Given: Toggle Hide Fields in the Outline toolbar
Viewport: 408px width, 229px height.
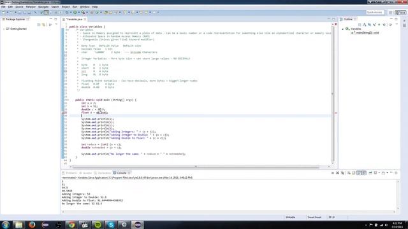Looking at the screenshot, I should tap(369, 25).
